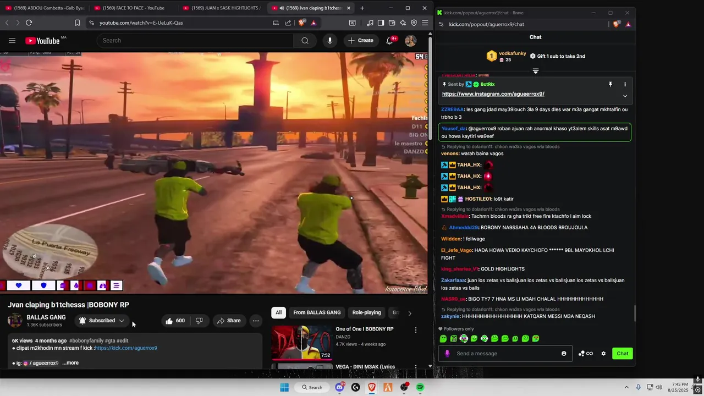This screenshot has height=396, width=704.
Task: Open options for pinned BotRix message
Action: click(625, 84)
